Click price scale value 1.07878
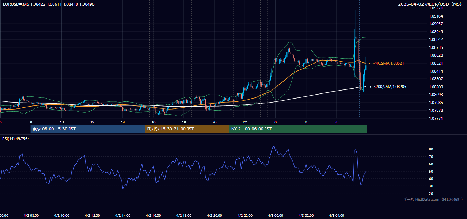 436,110
